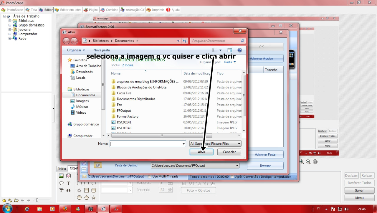This screenshot has height=213, width=377.
Task: Expand the Bibliotecas tree node
Action: pos(10,21)
